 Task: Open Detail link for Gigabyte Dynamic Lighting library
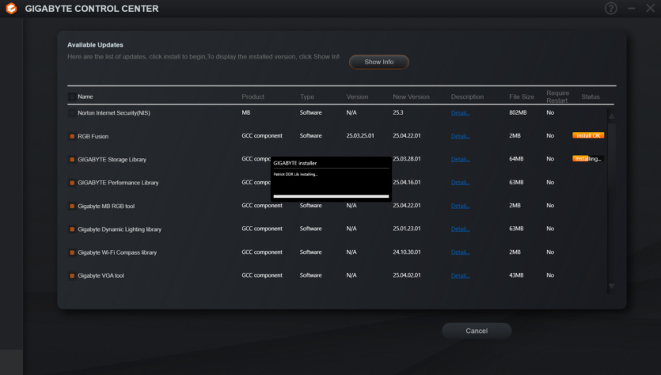(460, 229)
